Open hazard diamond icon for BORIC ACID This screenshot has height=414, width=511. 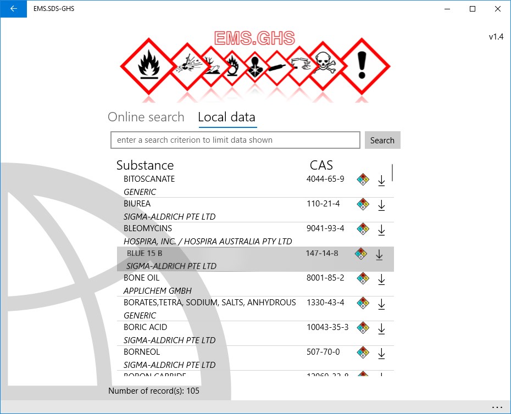[x=363, y=328]
